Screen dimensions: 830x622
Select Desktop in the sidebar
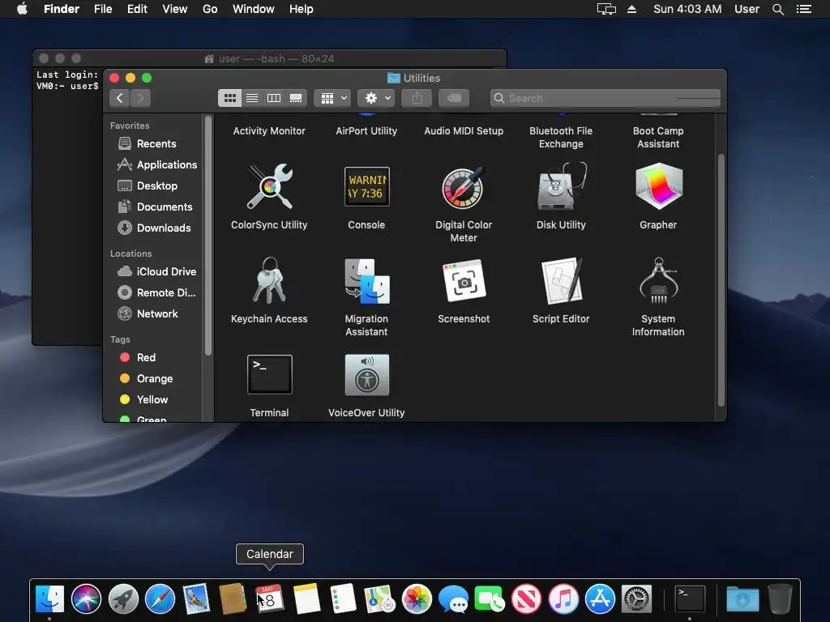(153, 185)
